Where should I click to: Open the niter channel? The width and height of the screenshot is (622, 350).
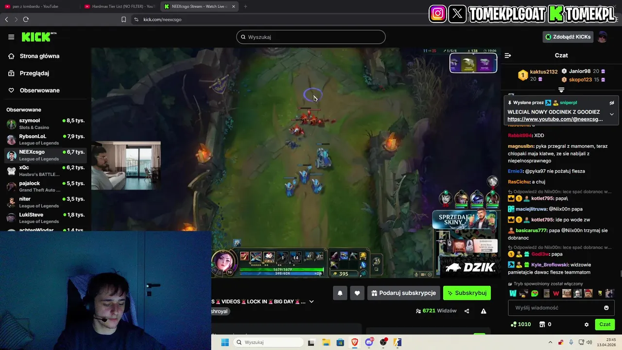tap(46, 202)
